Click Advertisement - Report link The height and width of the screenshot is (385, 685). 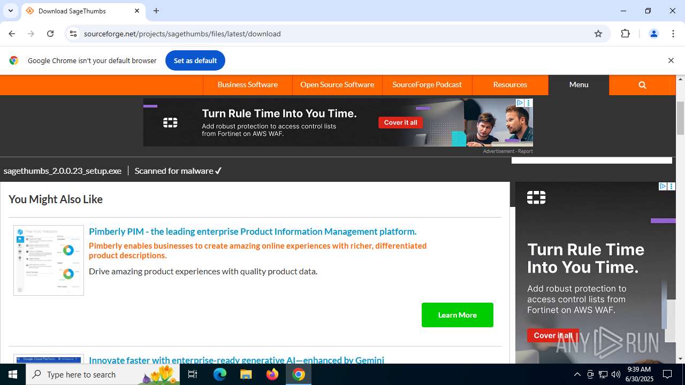(x=507, y=151)
